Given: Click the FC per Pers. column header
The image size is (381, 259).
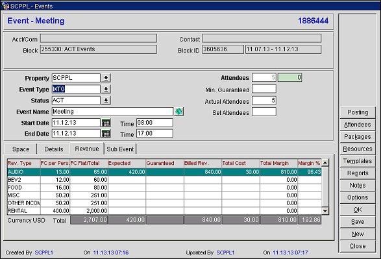Looking at the screenshot, I should (55, 164).
